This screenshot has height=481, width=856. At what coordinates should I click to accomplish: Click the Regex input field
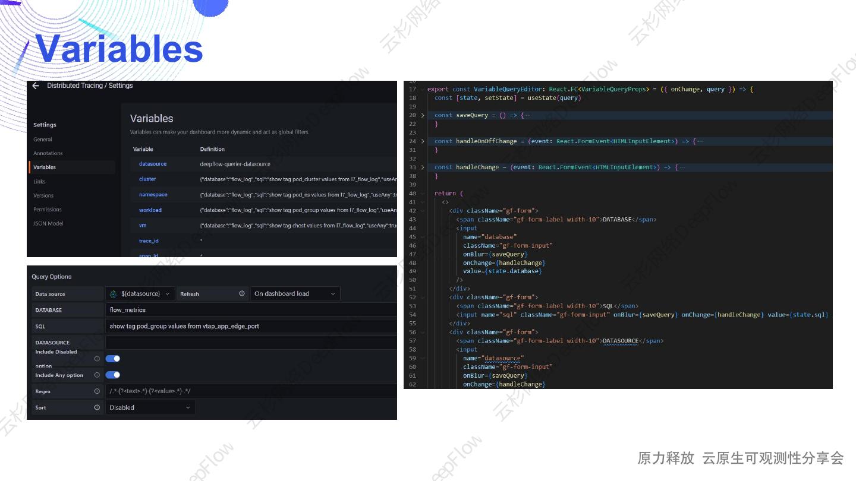(251, 391)
